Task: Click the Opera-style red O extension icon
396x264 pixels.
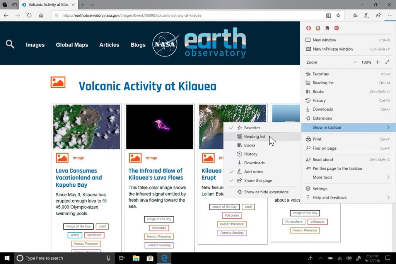Action: tap(308, 28)
